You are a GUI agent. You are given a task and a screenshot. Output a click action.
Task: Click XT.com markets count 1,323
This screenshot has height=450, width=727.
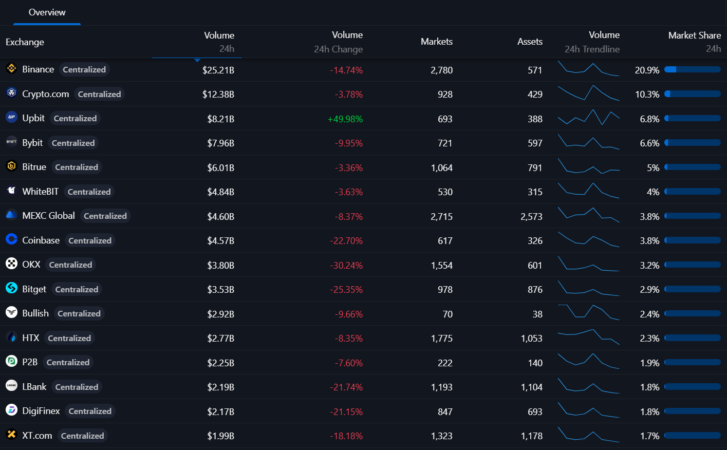click(442, 436)
